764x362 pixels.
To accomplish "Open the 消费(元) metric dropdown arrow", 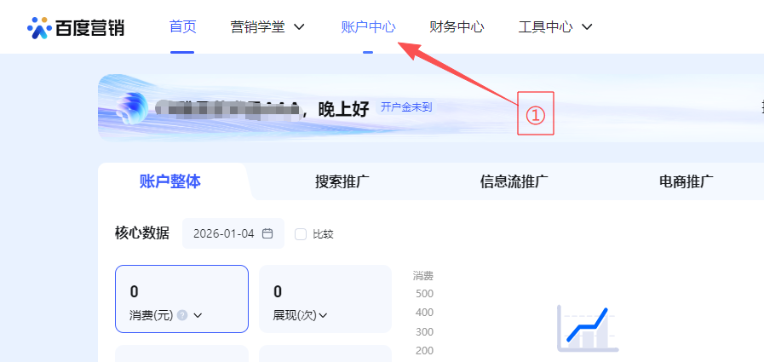I will 198,315.
